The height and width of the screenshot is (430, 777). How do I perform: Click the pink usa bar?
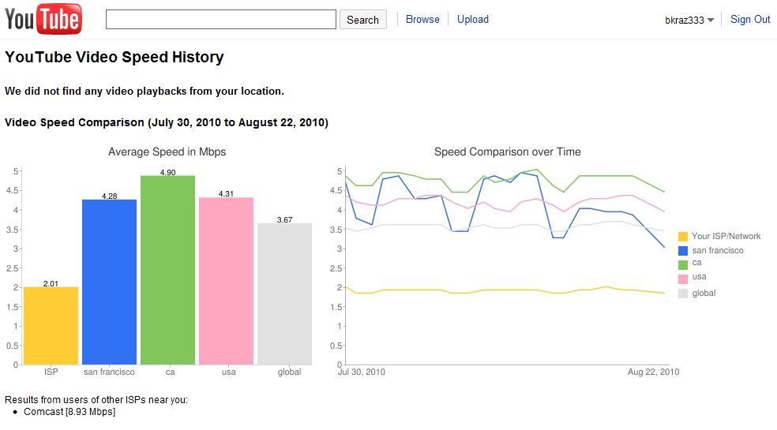(x=227, y=281)
